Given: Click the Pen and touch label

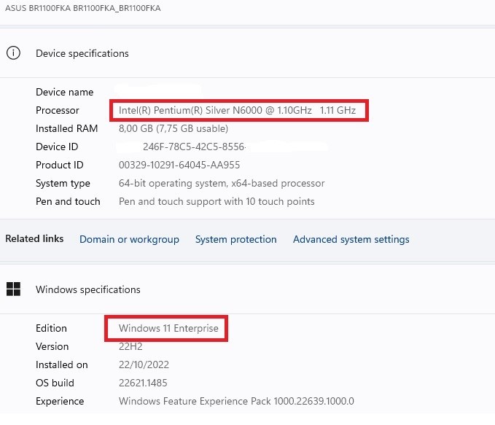Looking at the screenshot, I should (x=68, y=201).
